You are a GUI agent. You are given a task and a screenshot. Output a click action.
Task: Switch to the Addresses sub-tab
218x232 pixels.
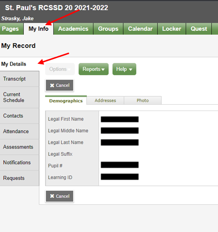click(105, 101)
